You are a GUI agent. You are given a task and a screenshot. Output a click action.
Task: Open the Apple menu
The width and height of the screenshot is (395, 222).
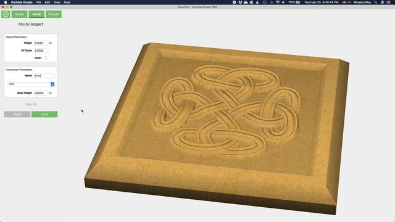[6, 2]
